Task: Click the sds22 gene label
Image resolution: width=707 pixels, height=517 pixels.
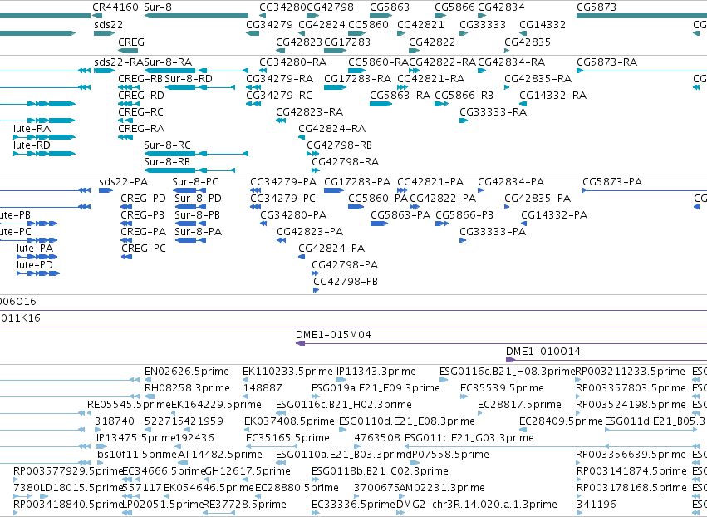Action: 108,24
